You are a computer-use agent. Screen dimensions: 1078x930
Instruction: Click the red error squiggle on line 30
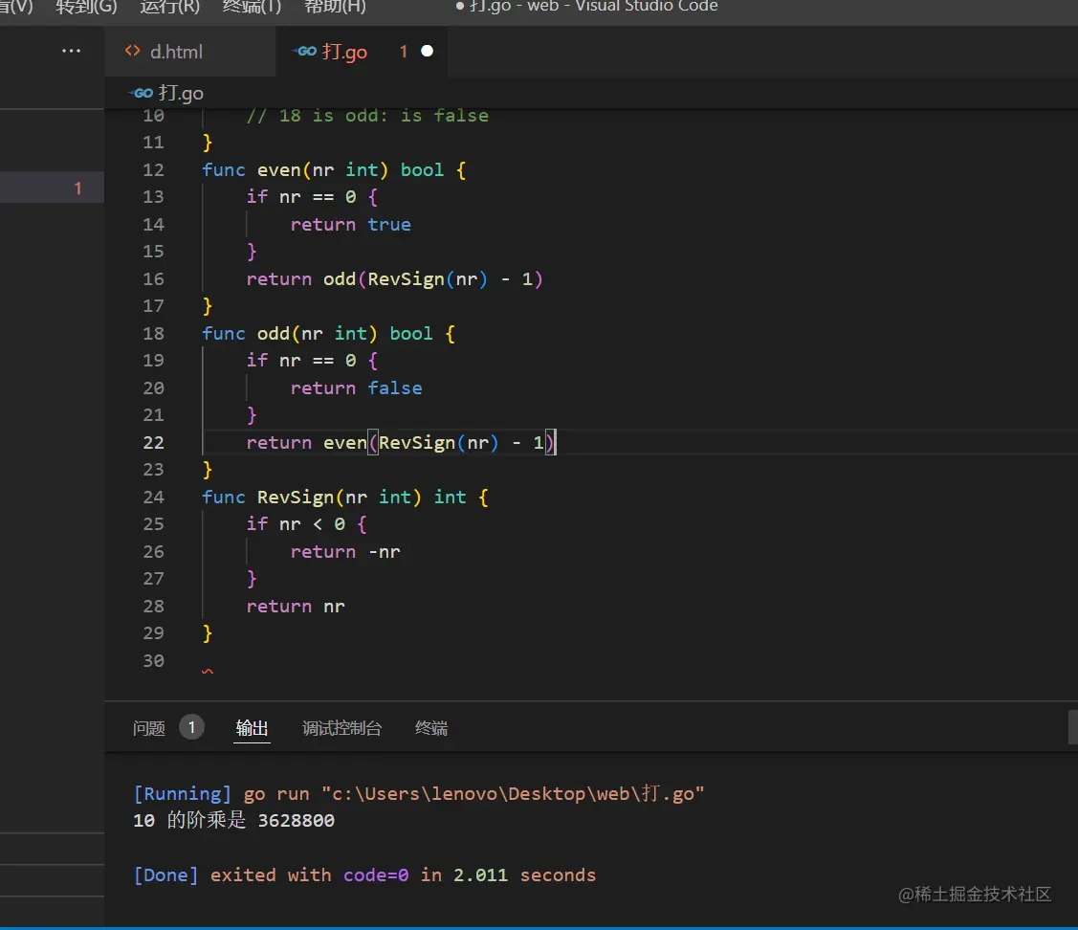click(x=208, y=671)
